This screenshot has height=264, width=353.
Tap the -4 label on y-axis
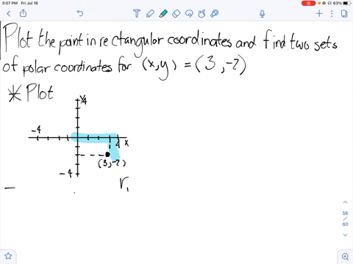[x=66, y=174]
